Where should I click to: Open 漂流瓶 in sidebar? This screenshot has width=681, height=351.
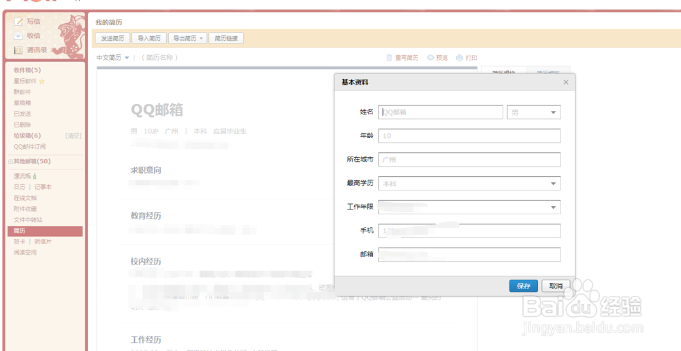[x=22, y=176]
